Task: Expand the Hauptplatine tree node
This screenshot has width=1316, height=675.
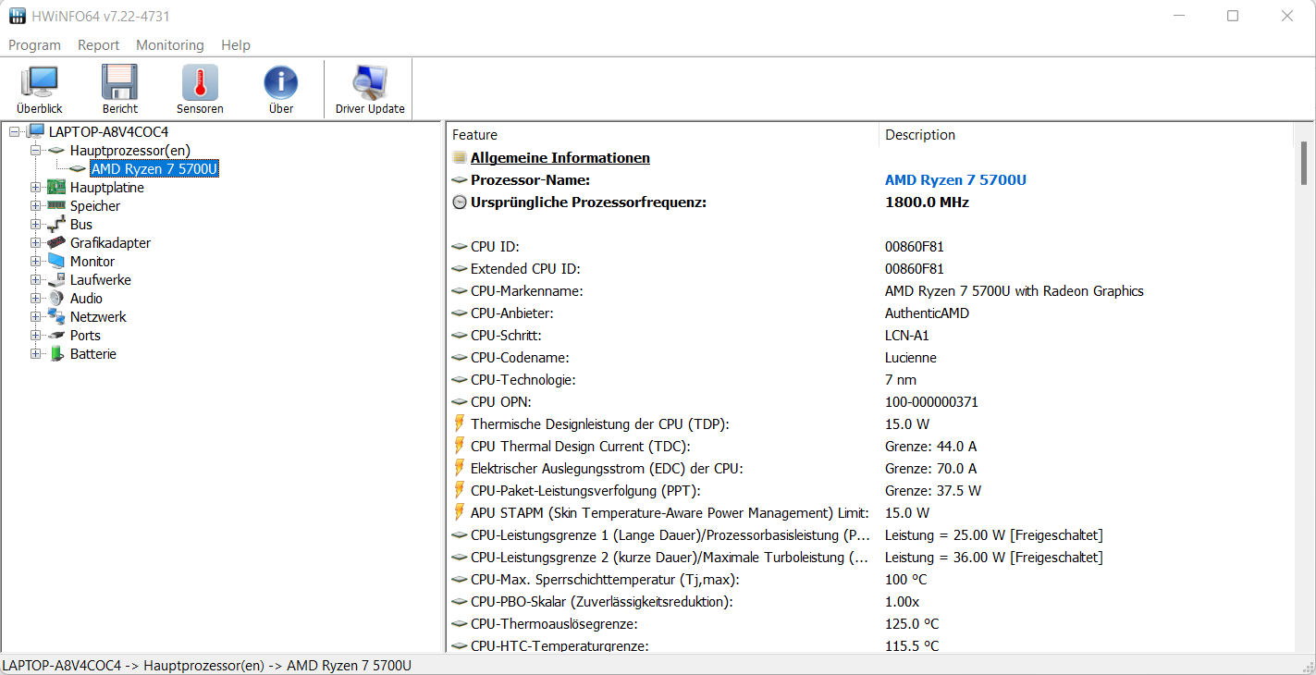Action: 36,188
